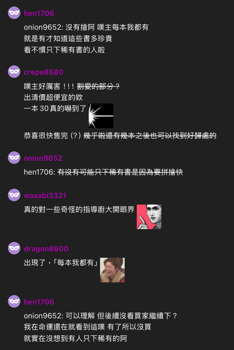Click onion9652's struck-through reply to hen1706

click(x=120, y=172)
